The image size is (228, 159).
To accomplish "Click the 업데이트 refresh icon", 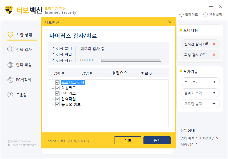I will [x=181, y=15].
